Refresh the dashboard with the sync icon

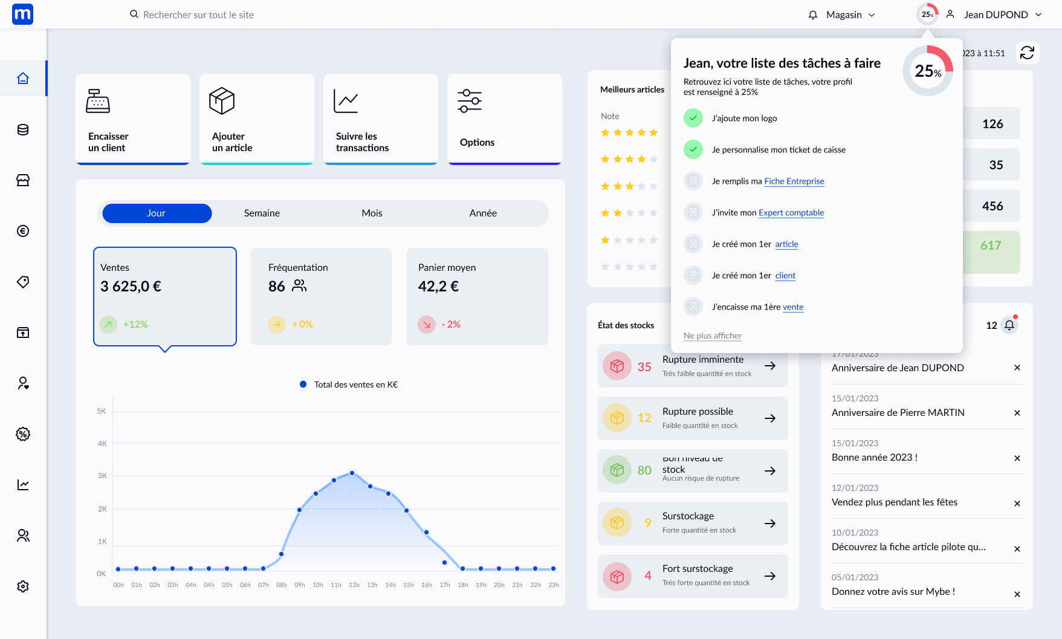click(1027, 53)
